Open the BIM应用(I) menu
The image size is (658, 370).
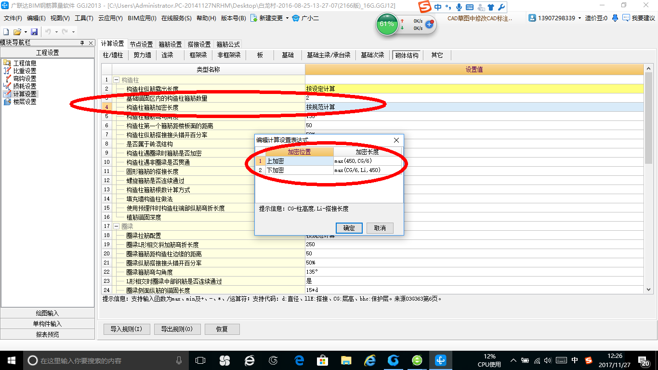(142, 18)
